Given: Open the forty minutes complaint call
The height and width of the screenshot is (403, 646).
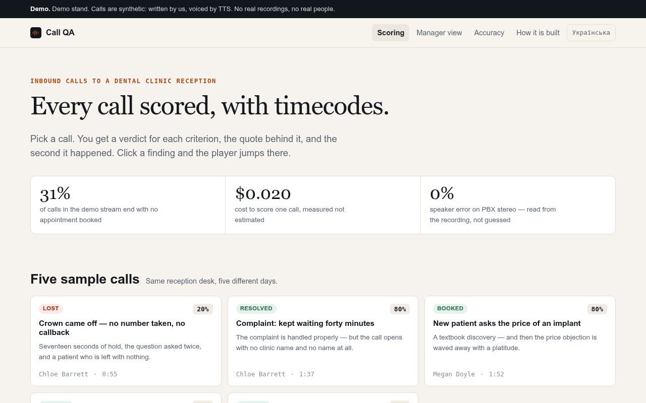Looking at the screenshot, I should pyautogui.click(x=323, y=341).
